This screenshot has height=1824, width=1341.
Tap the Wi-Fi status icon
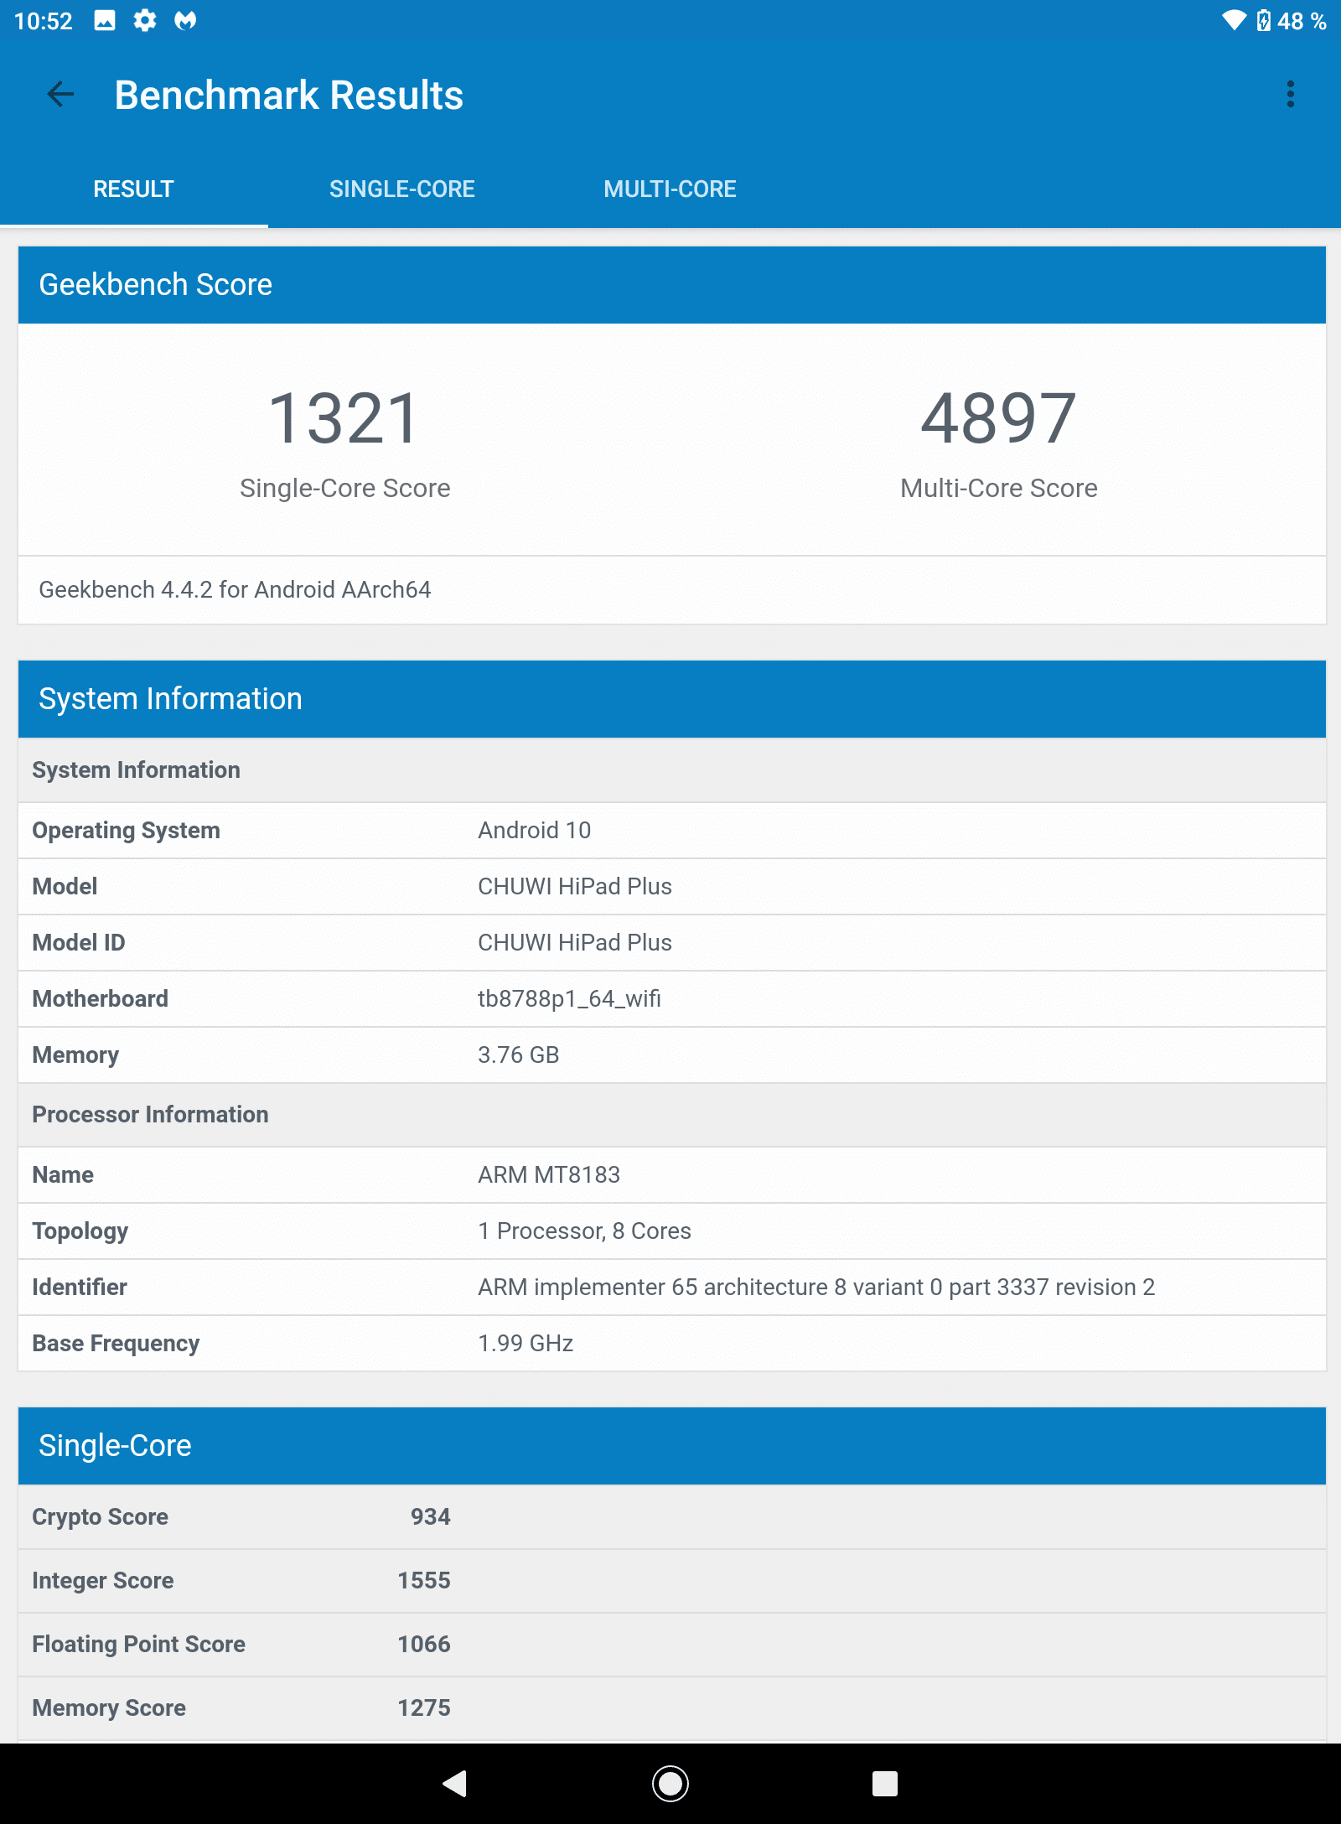point(1235,20)
